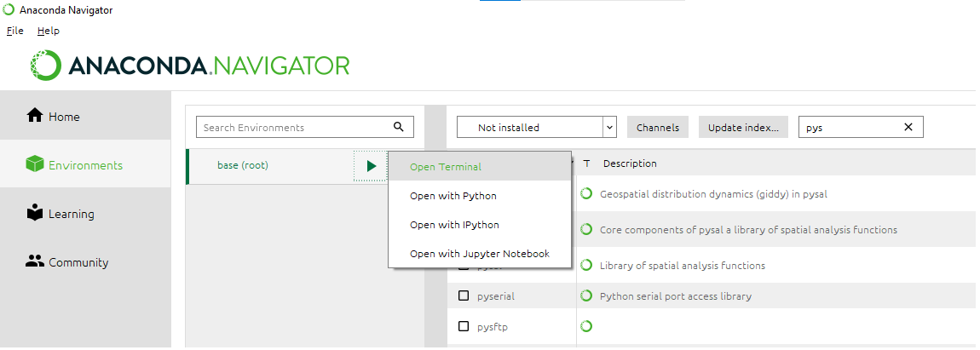
Task: Choose Open with Python
Action: tap(480, 196)
